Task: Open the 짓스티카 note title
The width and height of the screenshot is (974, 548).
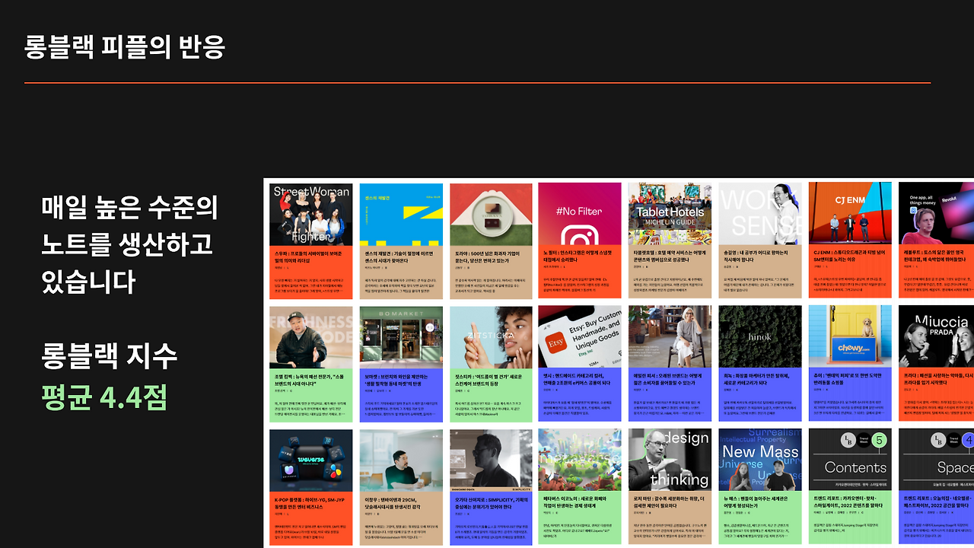Action: point(490,379)
